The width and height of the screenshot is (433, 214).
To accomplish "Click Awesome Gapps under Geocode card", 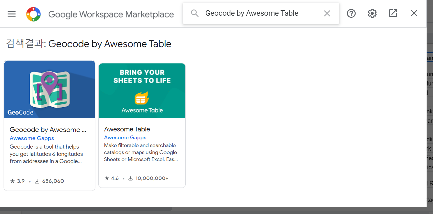I will (x=32, y=138).
